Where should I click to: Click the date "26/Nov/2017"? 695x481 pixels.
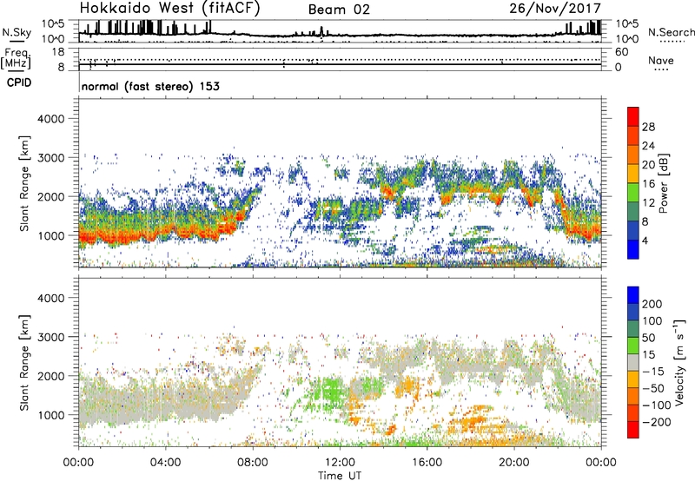[555, 8]
